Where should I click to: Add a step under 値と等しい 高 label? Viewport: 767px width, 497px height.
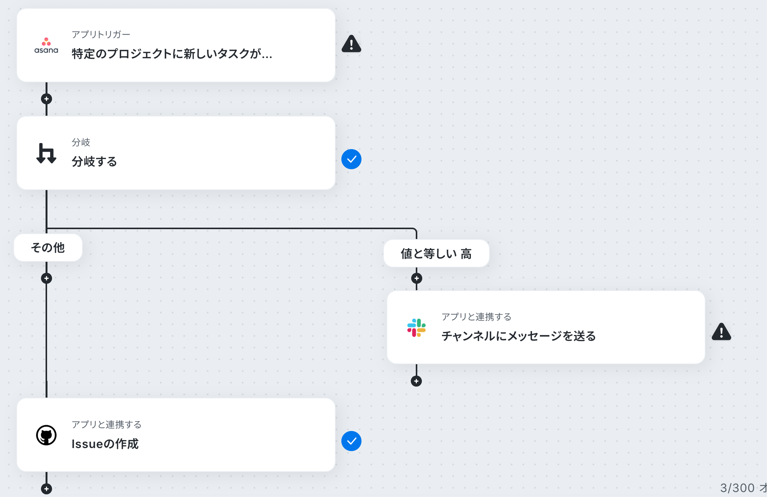417,278
